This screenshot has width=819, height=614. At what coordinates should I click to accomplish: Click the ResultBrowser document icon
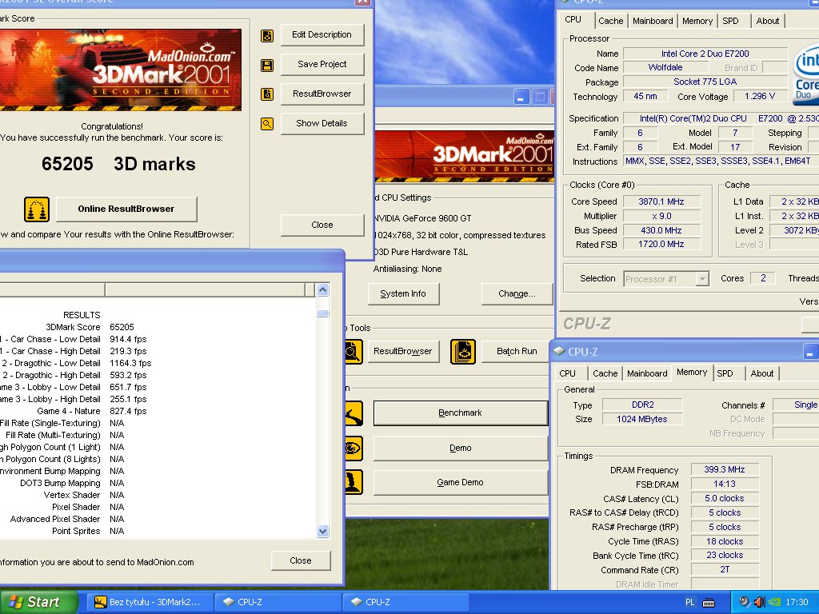pos(267,94)
